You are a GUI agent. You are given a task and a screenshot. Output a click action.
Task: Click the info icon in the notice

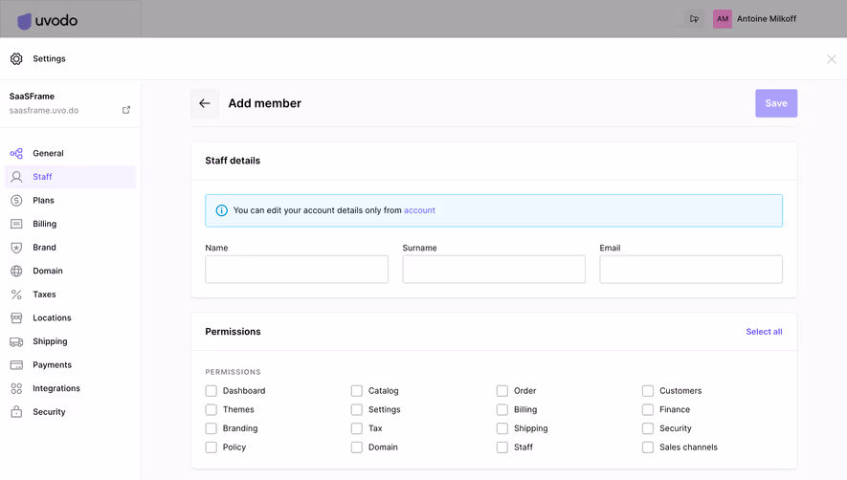click(221, 210)
